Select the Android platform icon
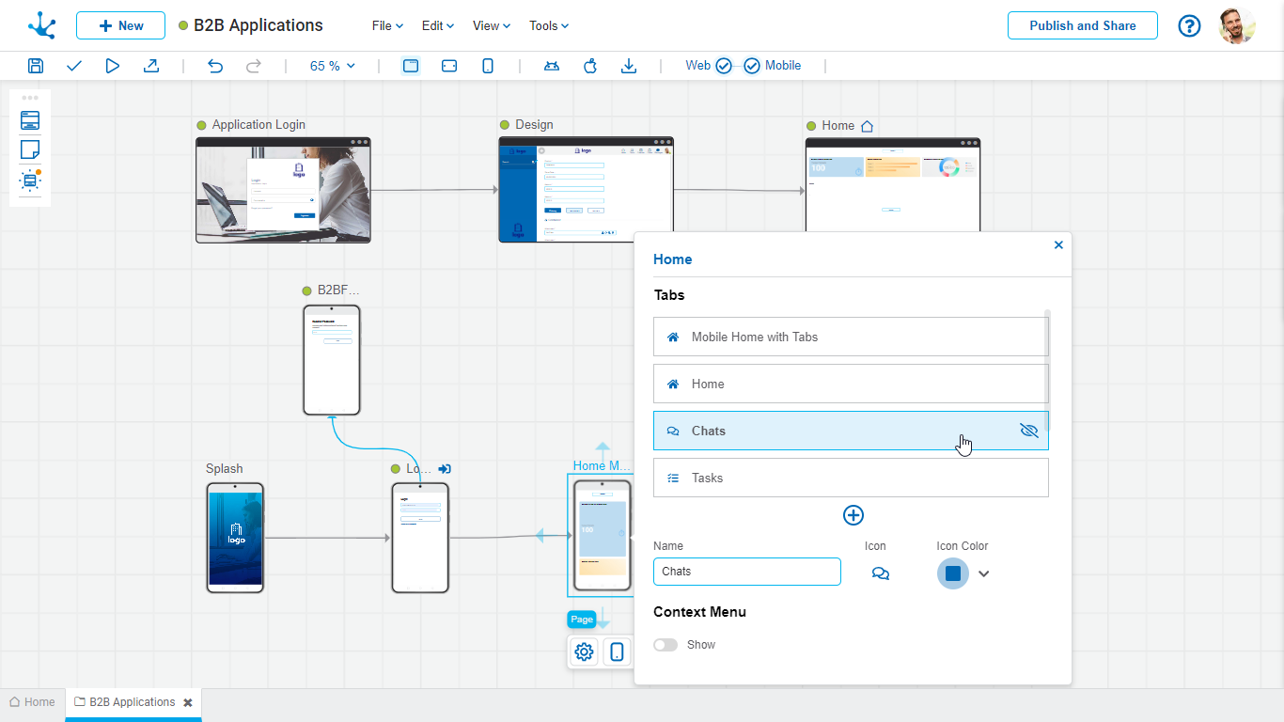 click(552, 66)
